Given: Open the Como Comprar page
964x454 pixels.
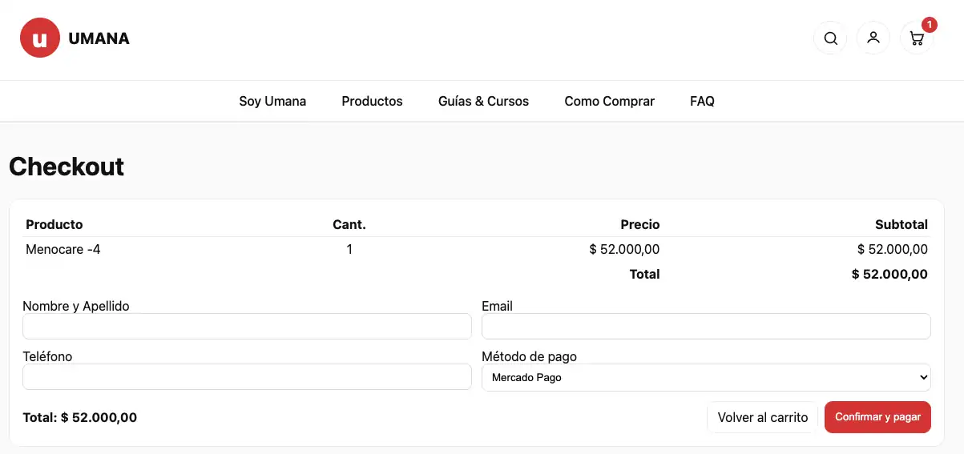Looking at the screenshot, I should click(609, 101).
